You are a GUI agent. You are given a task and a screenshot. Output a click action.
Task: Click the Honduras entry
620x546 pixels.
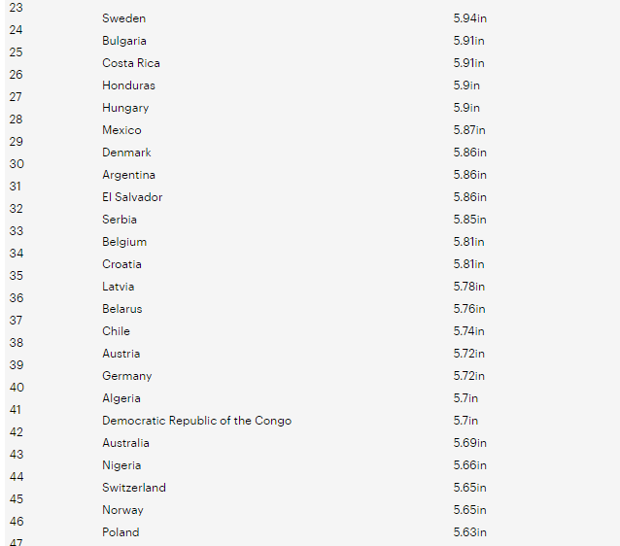point(128,85)
